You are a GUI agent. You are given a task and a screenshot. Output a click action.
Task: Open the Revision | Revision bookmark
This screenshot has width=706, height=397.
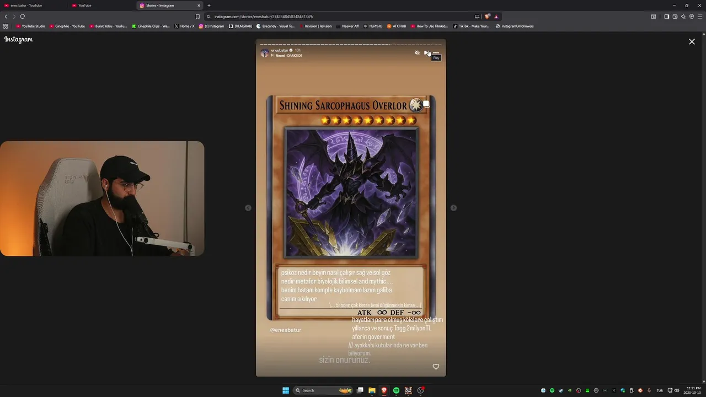coord(315,26)
